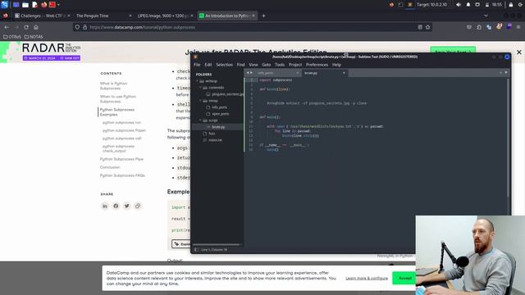
Task: Open Firefox extensions puzzle icon
Action: point(479,27)
